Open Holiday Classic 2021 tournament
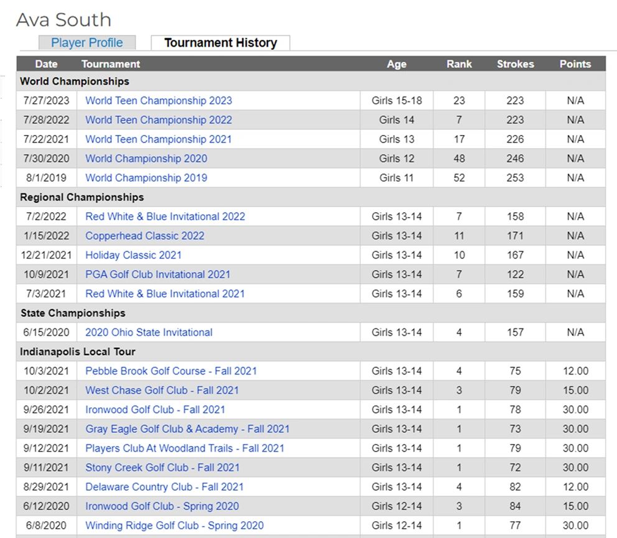This screenshot has width=617, height=538. 134,255
